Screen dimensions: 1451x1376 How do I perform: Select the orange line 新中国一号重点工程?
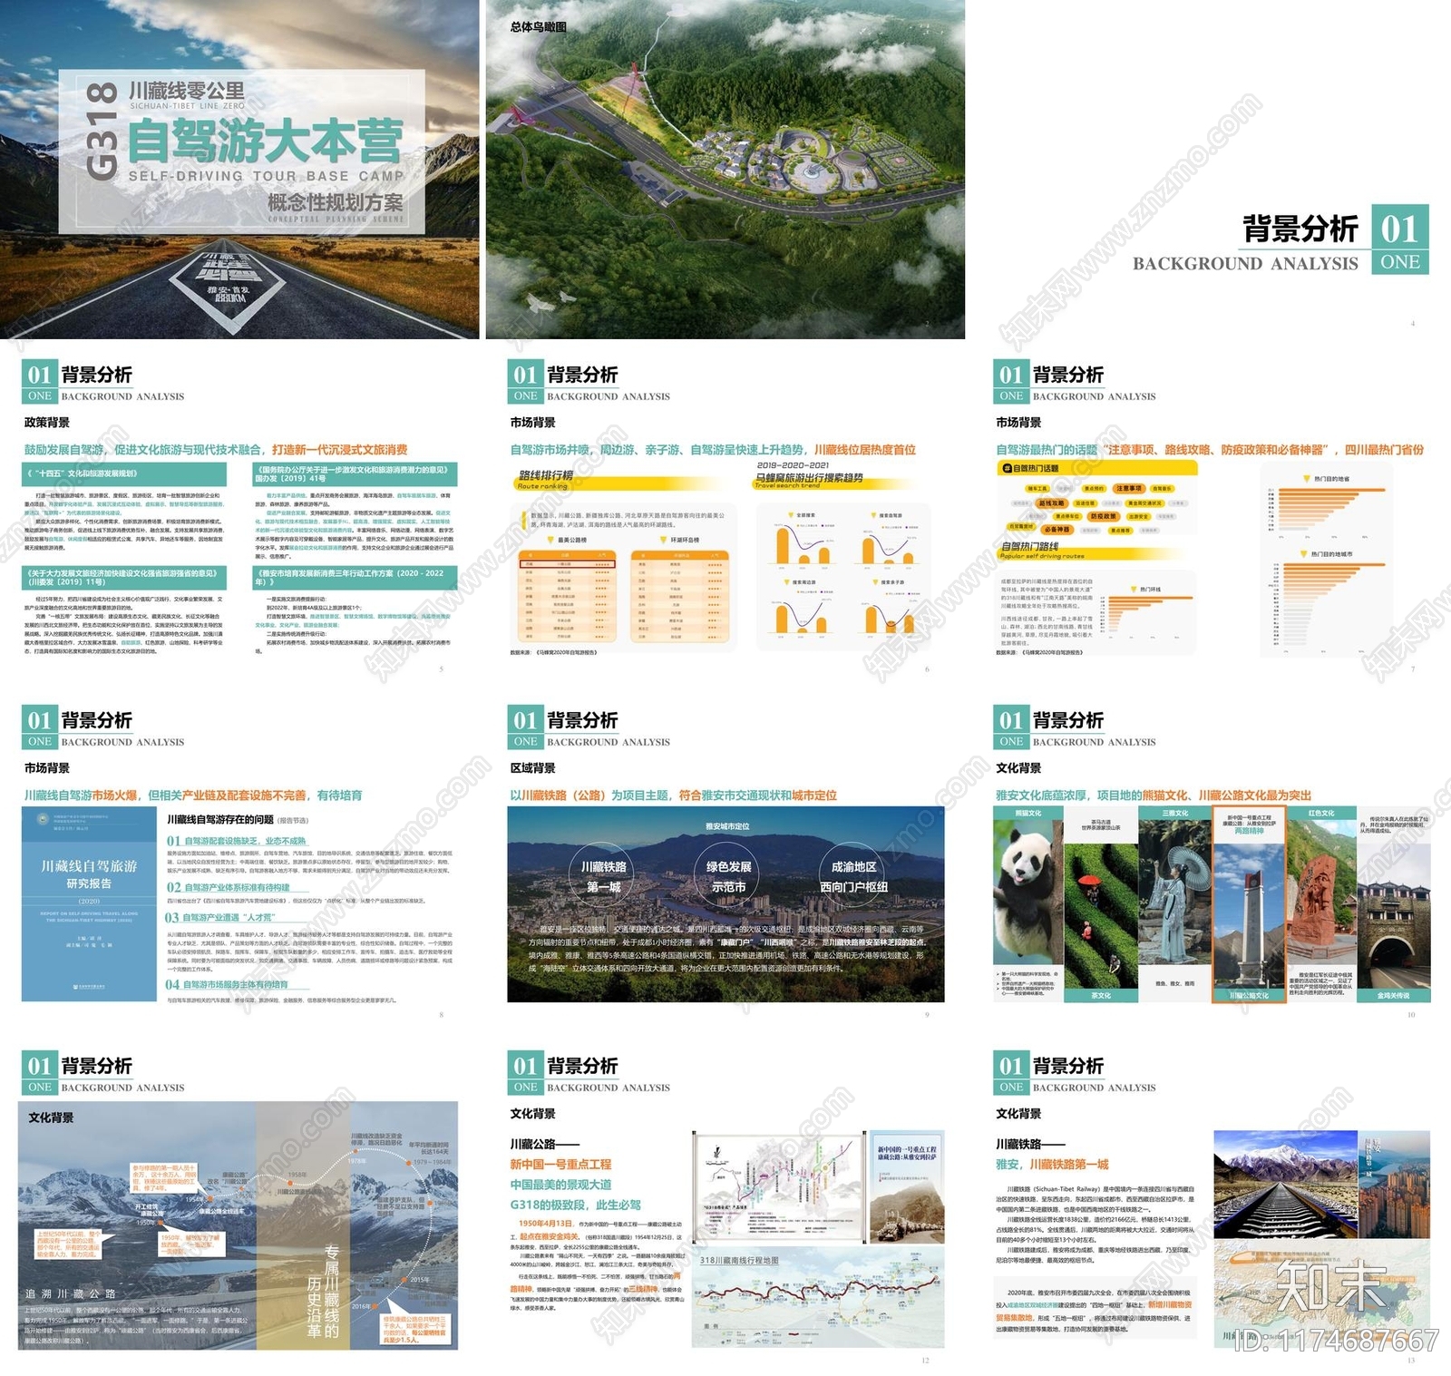click(x=560, y=1165)
